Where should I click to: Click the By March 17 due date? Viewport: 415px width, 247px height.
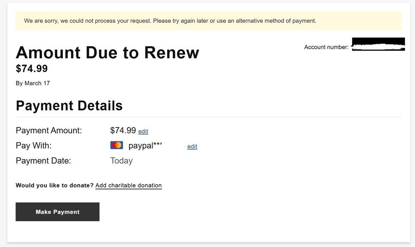[x=33, y=83]
